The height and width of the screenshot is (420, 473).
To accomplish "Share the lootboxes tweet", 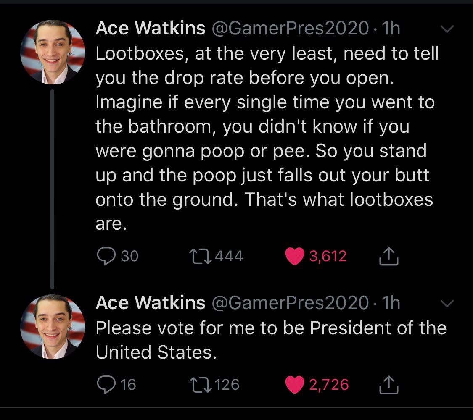I will tap(389, 256).
